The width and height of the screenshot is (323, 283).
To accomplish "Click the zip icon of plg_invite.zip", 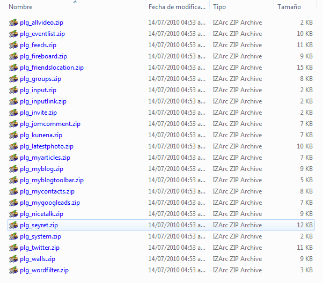I will (13, 113).
